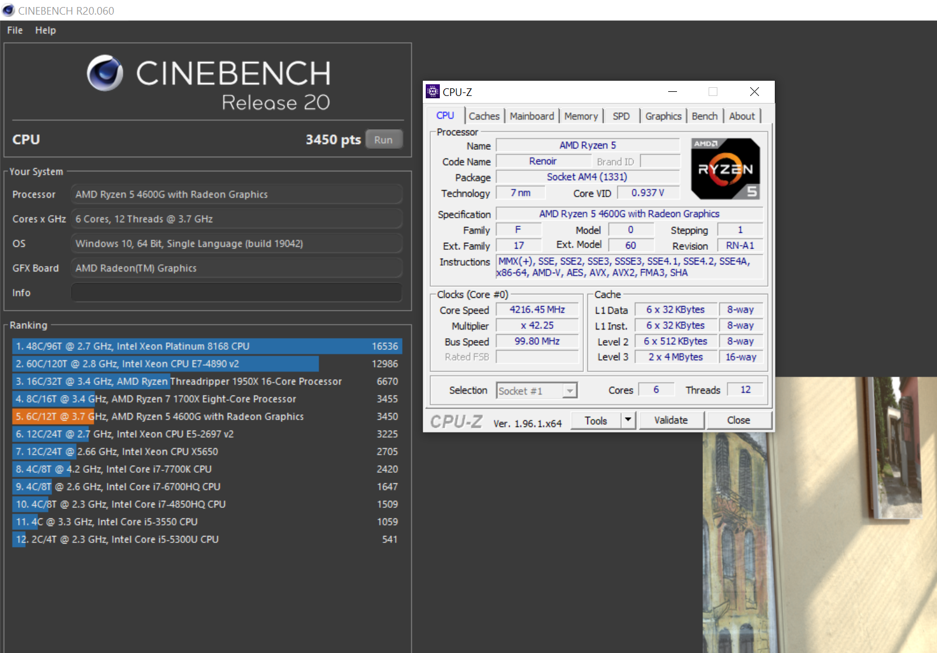
Task: Click the Info text field
Action: [x=237, y=293]
